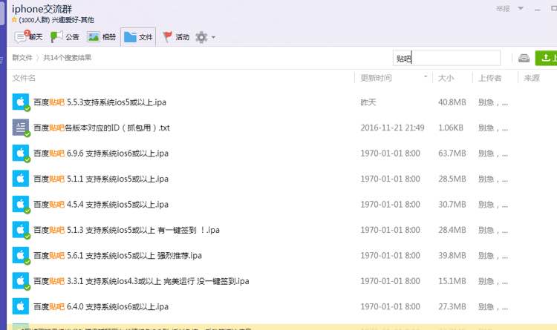Click the ipa icon of 百度贴吧 6.4.0

point(21,306)
